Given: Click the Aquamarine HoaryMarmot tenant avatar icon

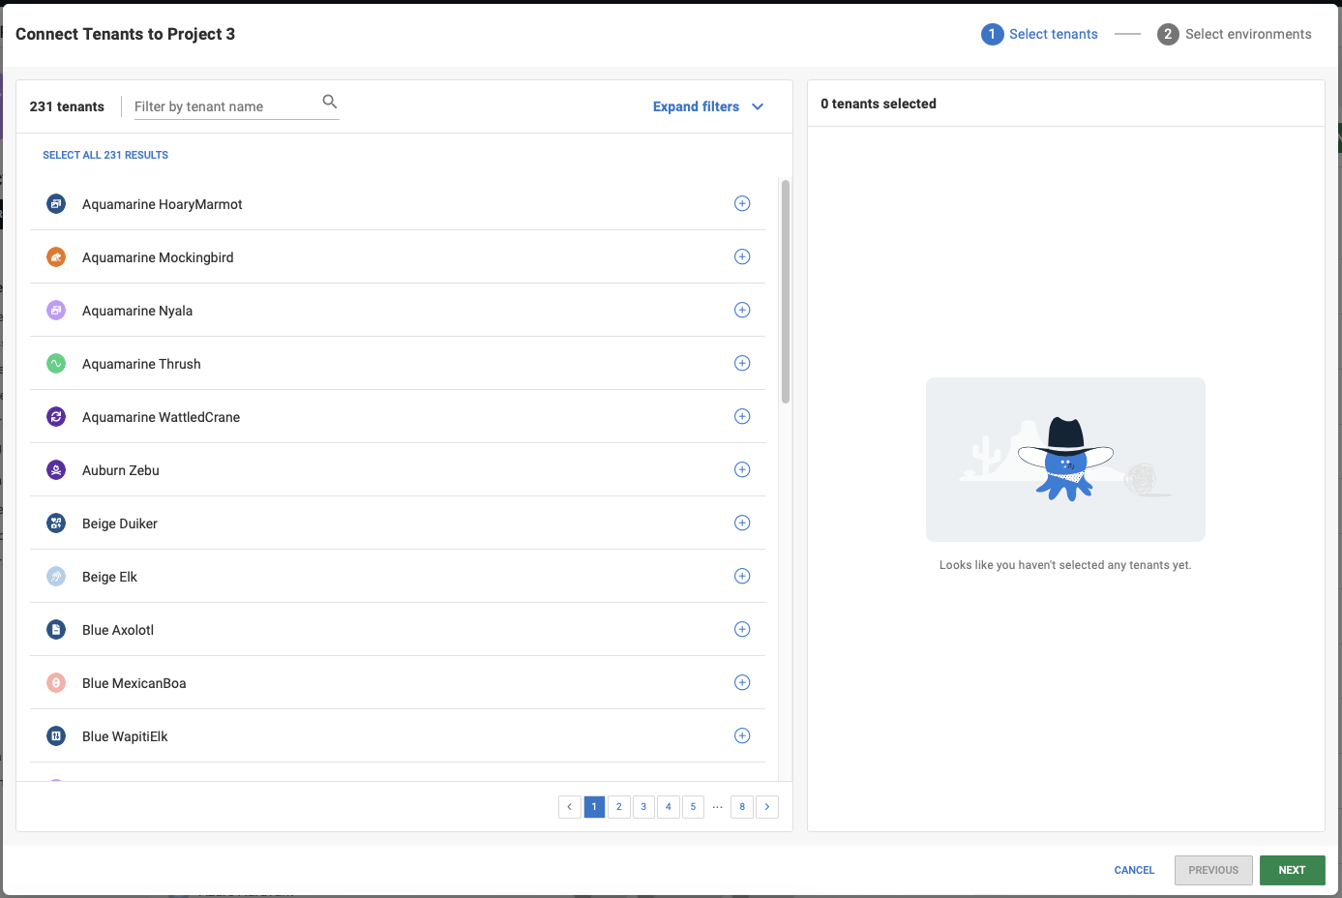Looking at the screenshot, I should (55, 203).
